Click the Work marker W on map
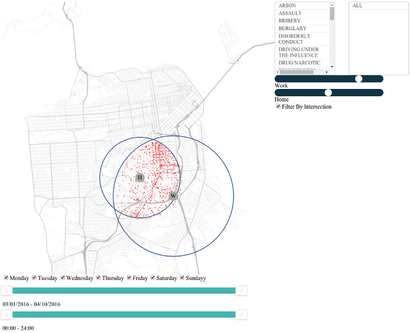411x333 pixels. coord(173,196)
